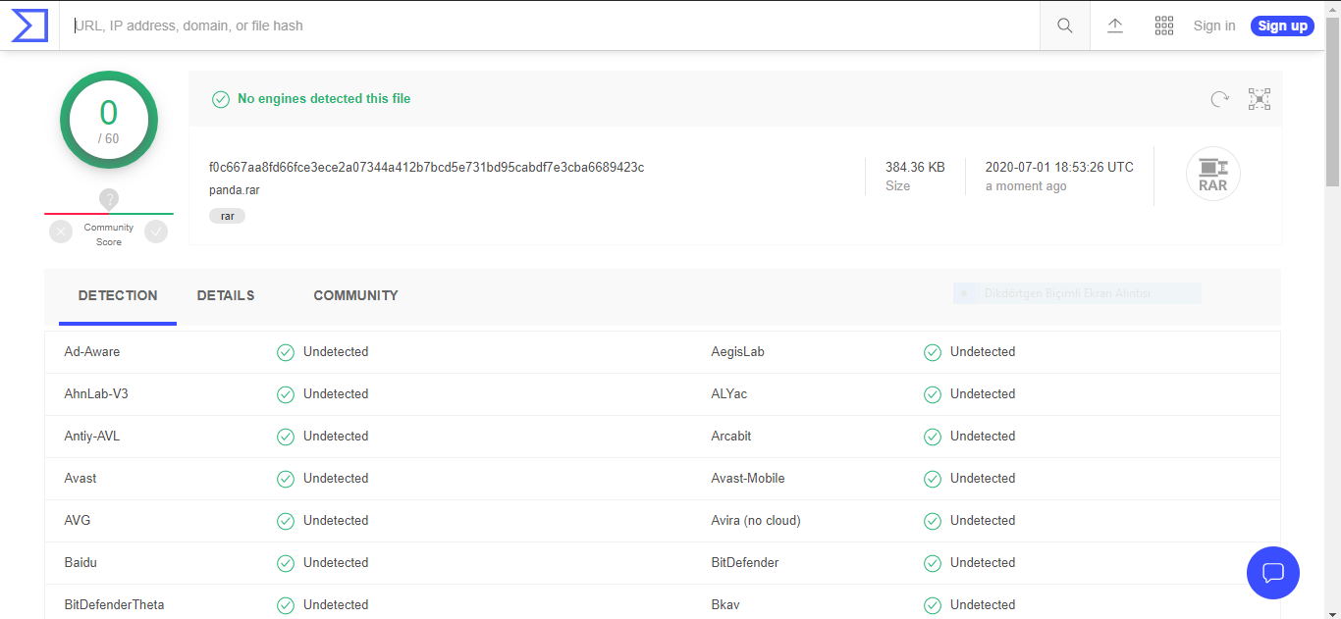
Task: Click the 2020-07-01 18:53:26 UTC timestamp
Action: (x=1059, y=168)
